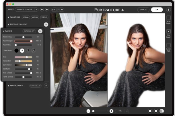This screenshot has height=116, width=175.
Task: Click the Feathering value 50
Action: tap(38, 37)
